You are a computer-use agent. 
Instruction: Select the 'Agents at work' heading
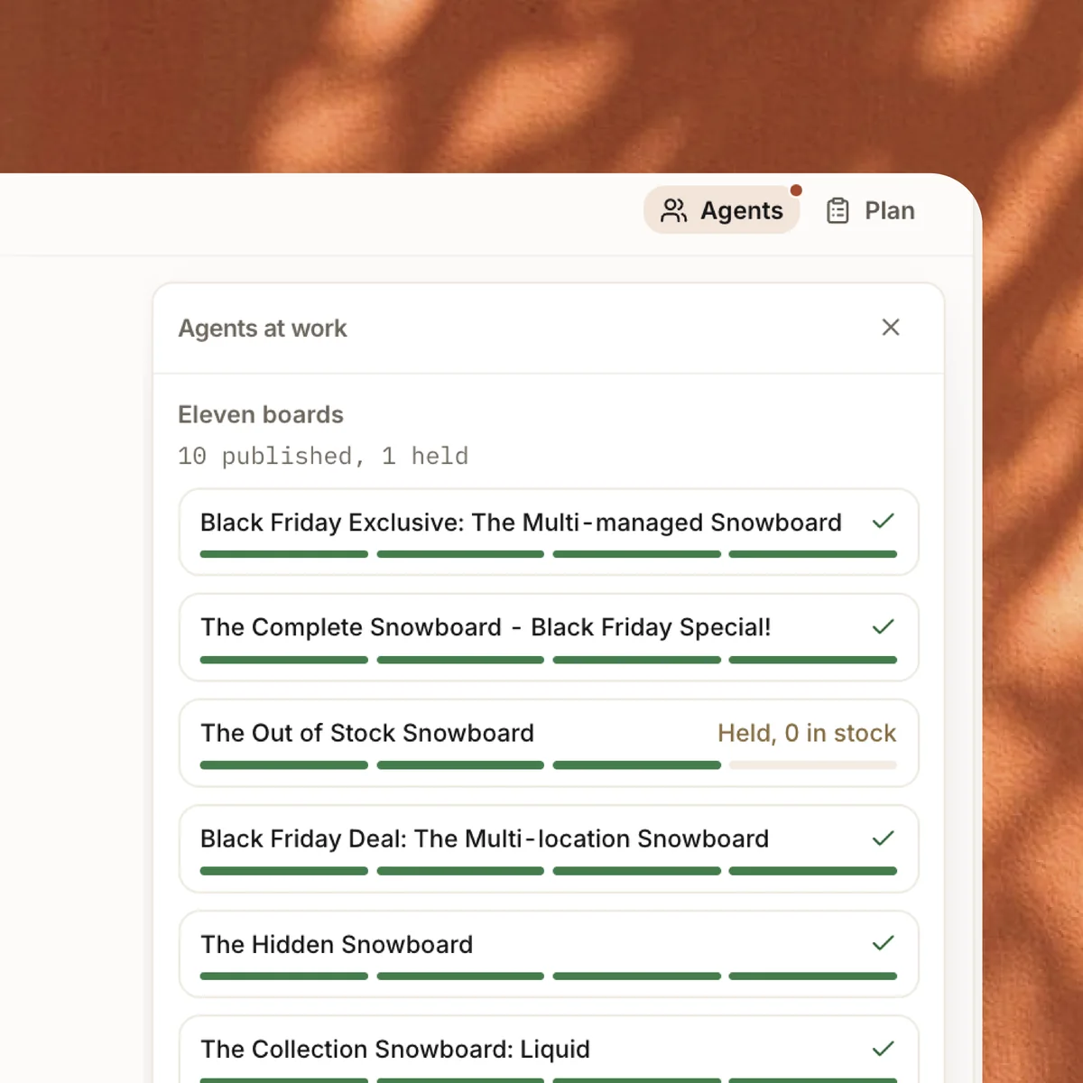(x=263, y=329)
